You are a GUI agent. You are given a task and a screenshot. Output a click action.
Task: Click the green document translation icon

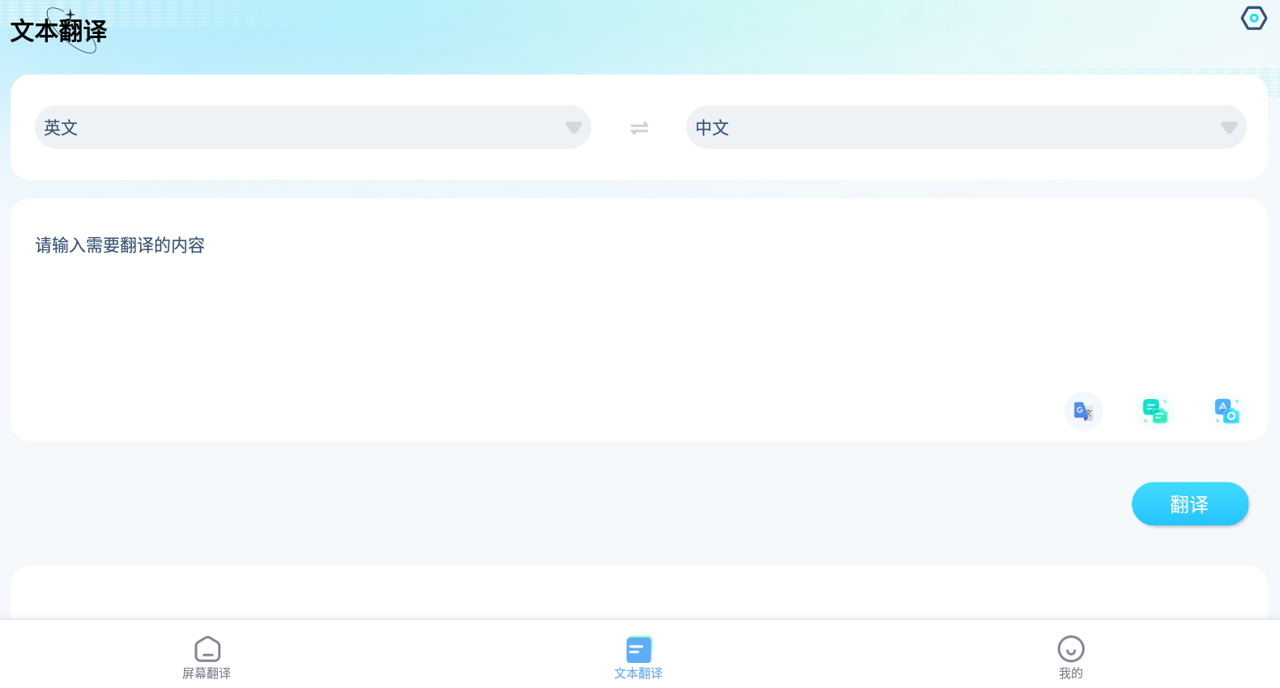pyautogui.click(x=1154, y=411)
